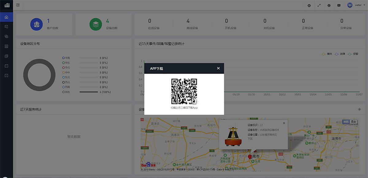Screen dimensions: 368x178
Task: Toggle the 事件 series in chart legend
Action: pos(327,54)
